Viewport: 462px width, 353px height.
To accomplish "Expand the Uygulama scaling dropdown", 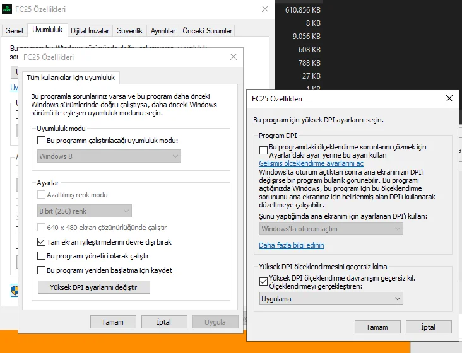I will coord(331,299).
